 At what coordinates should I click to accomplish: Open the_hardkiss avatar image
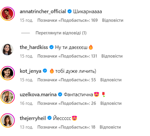[x=7, y=49]
